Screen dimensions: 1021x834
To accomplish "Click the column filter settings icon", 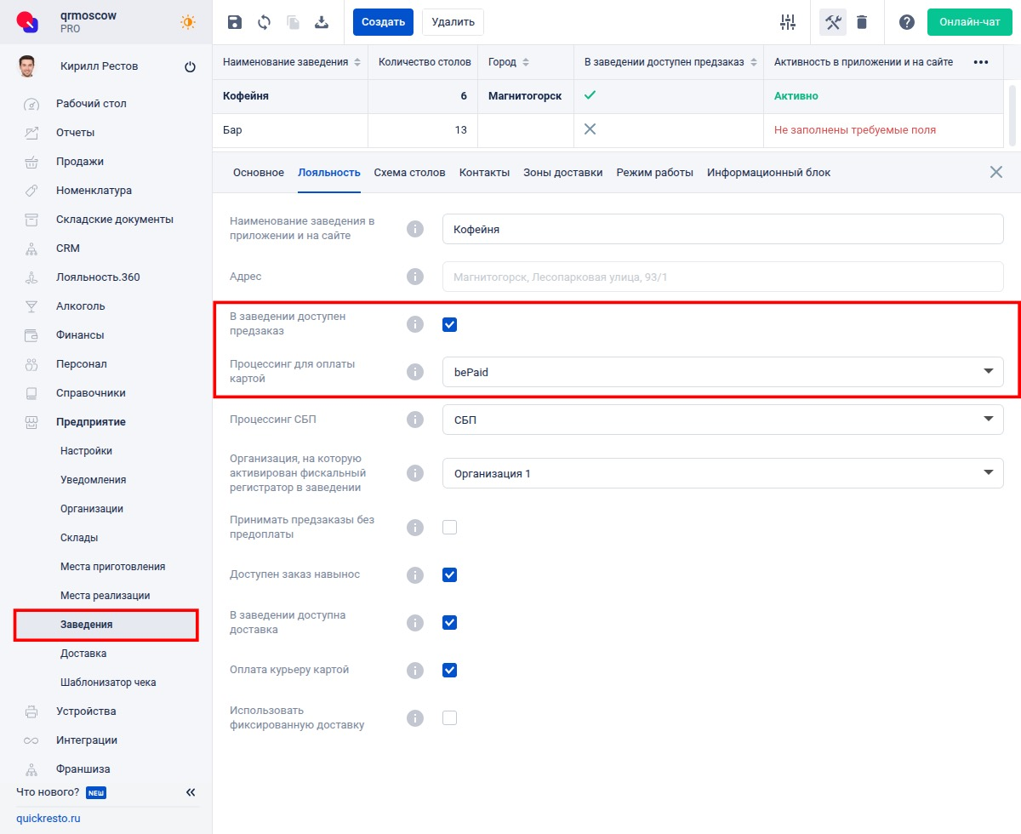I will click(787, 23).
